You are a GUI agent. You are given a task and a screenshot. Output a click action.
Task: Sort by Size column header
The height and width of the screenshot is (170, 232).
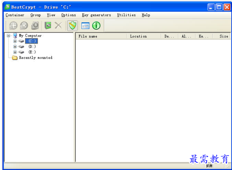pyautogui.click(x=221, y=36)
